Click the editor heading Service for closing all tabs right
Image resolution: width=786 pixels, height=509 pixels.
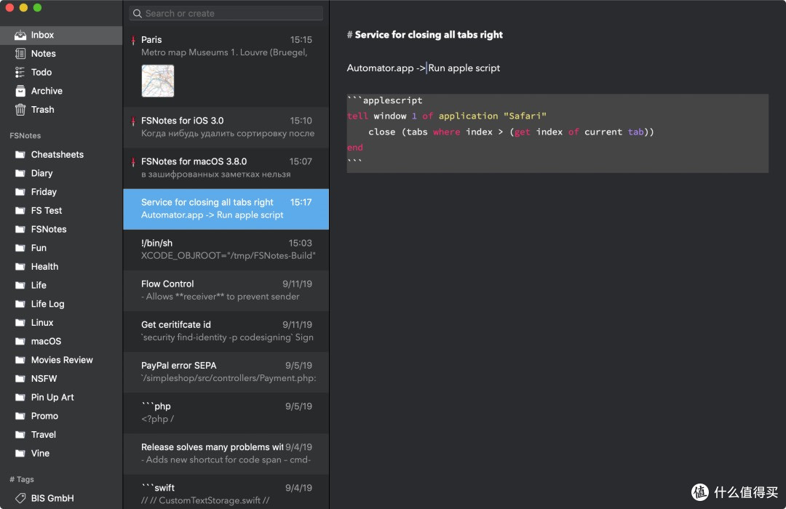[429, 35]
